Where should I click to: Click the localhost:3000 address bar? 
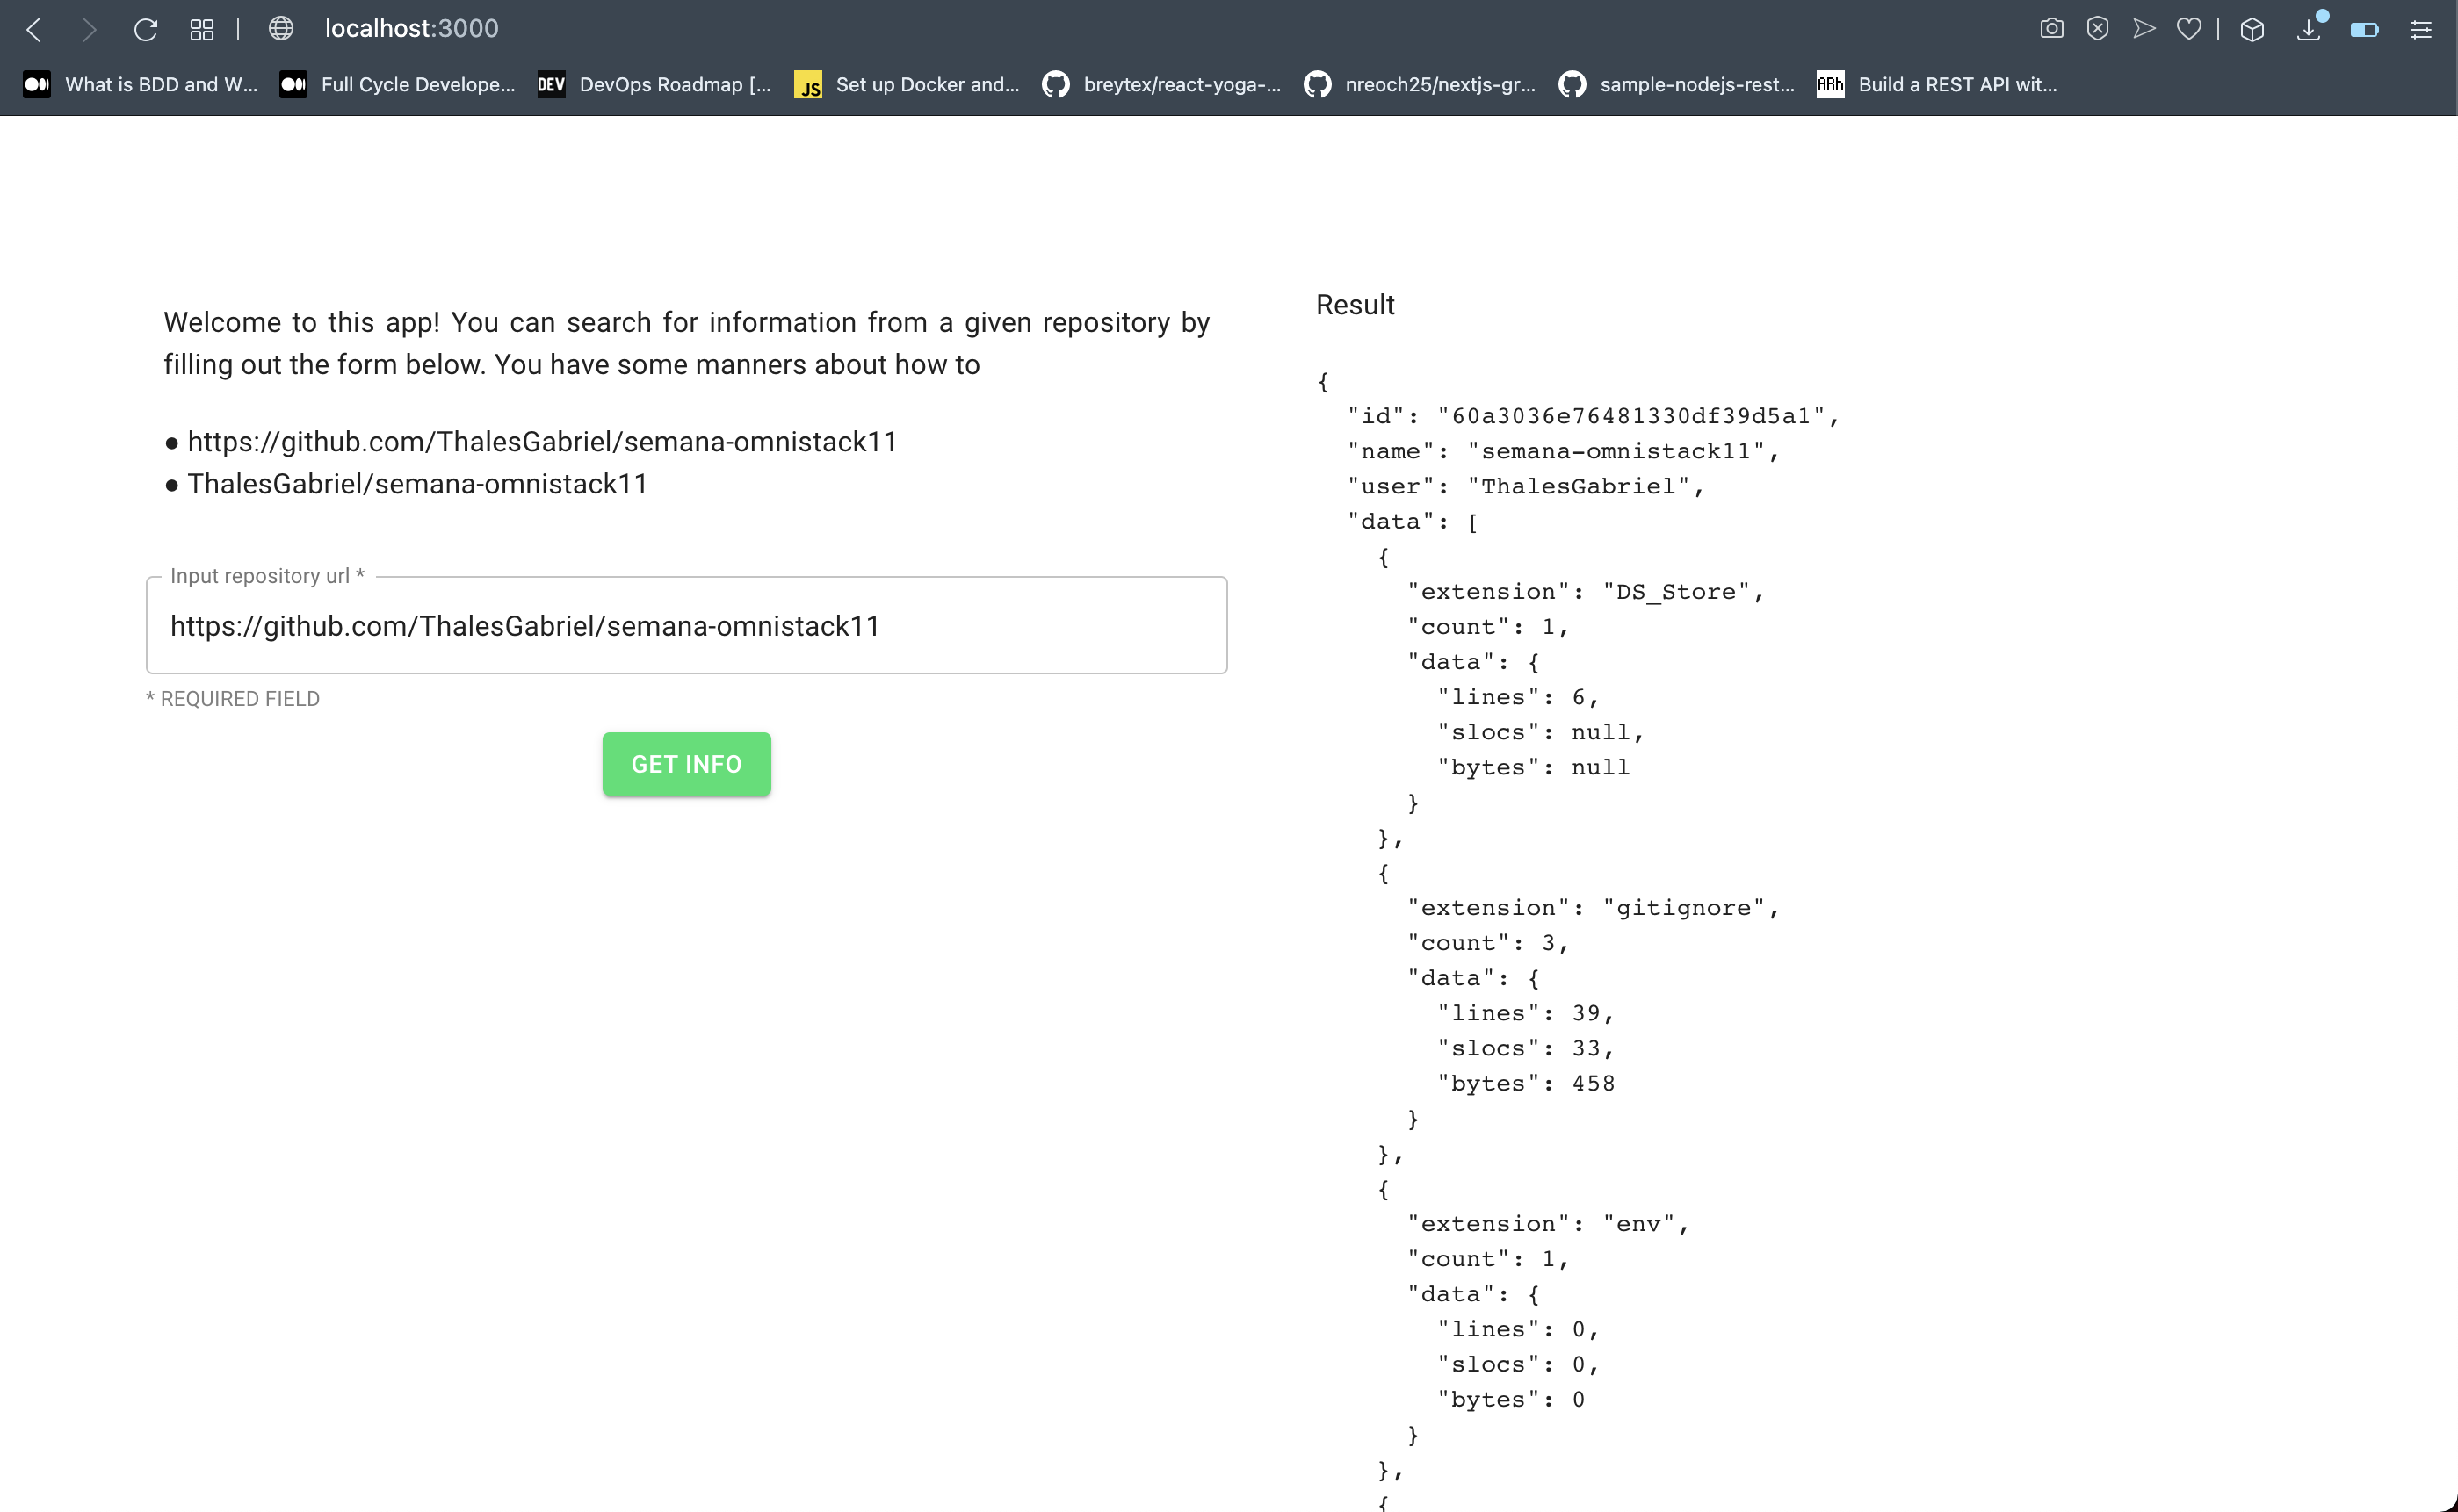click(411, 29)
